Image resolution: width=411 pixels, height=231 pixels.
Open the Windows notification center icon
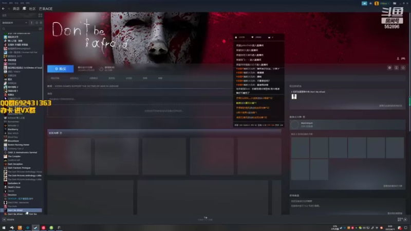(406, 228)
